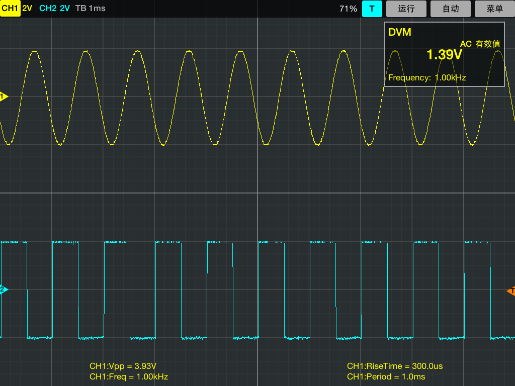
Task: Tap the AC 有效值 mode label
Action: [480, 44]
